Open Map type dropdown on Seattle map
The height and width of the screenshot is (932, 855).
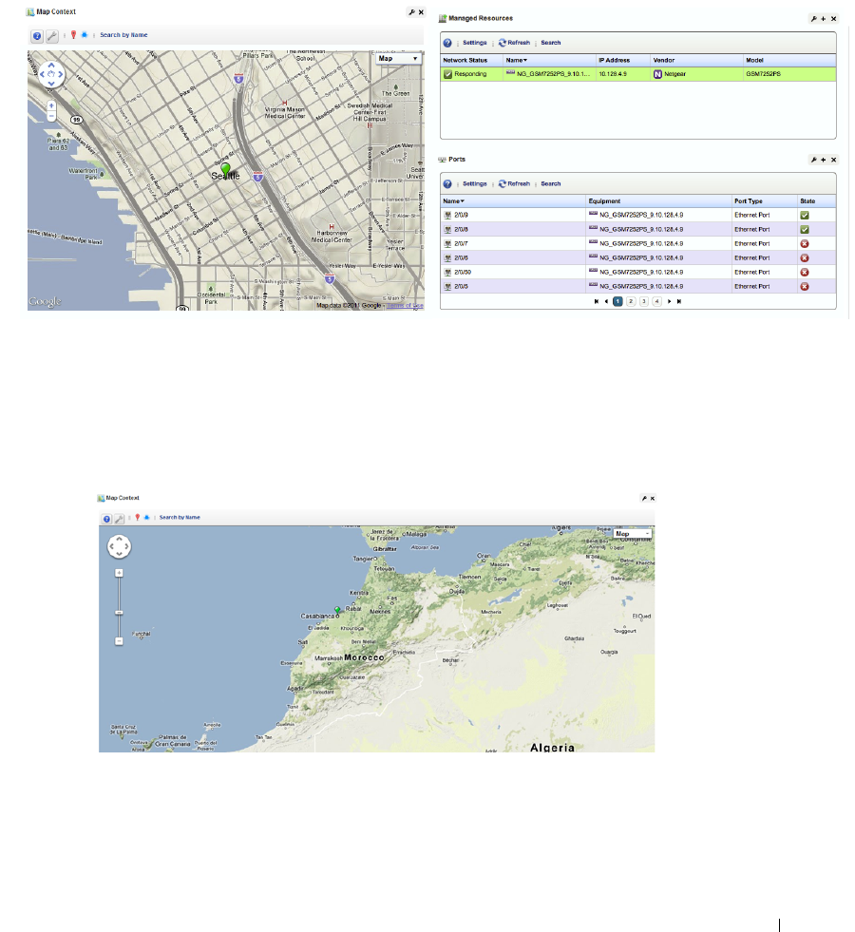tap(399, 58)
